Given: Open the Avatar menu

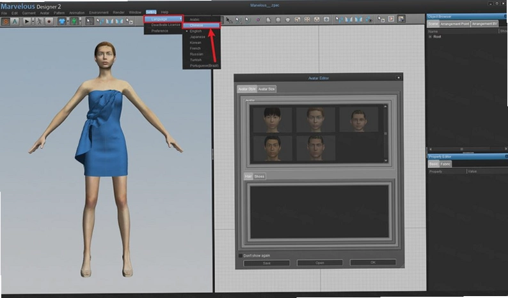Looking at the screenshot, I should coord(44,13).
